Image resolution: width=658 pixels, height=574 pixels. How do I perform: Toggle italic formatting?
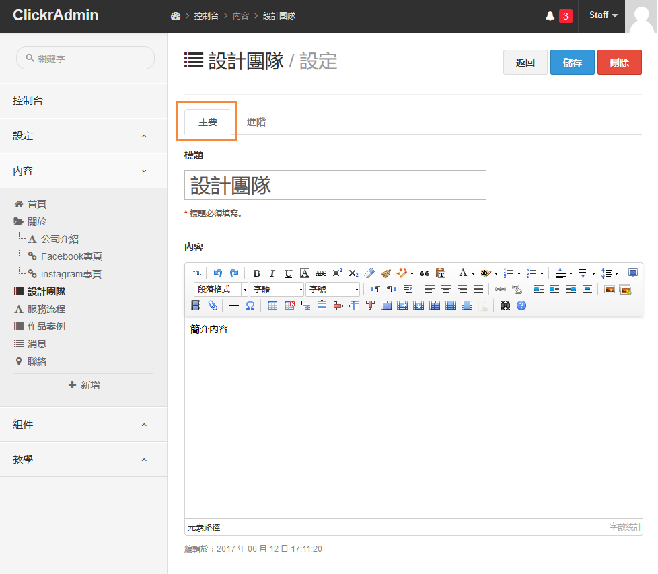pos(272,274)
